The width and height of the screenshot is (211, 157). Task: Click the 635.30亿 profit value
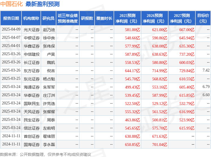[187, 46]
